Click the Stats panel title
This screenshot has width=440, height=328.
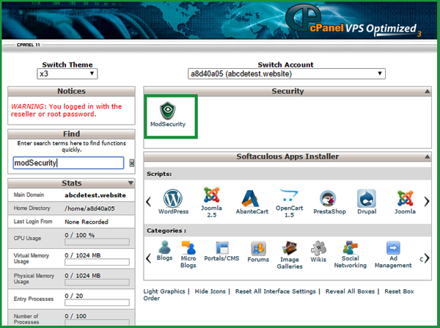point(72,183)
